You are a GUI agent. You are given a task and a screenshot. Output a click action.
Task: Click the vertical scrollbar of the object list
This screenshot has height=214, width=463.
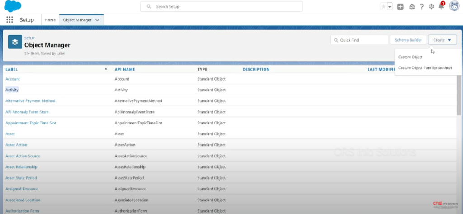[x=458, y=95]
